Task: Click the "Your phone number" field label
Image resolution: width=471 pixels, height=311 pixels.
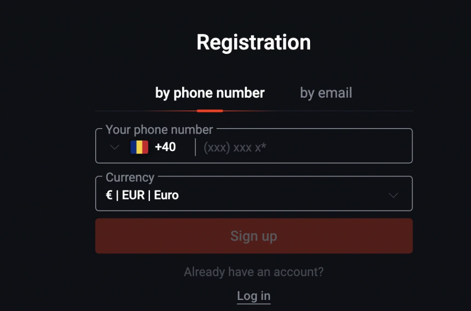Action: click(159, 130)
